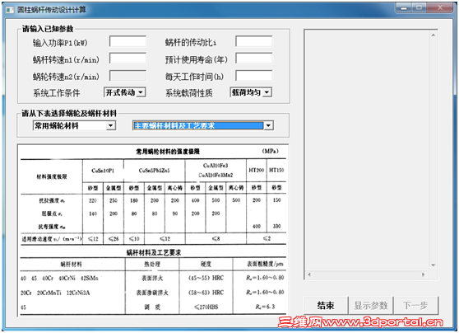459x333 pixels.
Task: Click the 显示参数 button
Action: [x=371, y=306]
